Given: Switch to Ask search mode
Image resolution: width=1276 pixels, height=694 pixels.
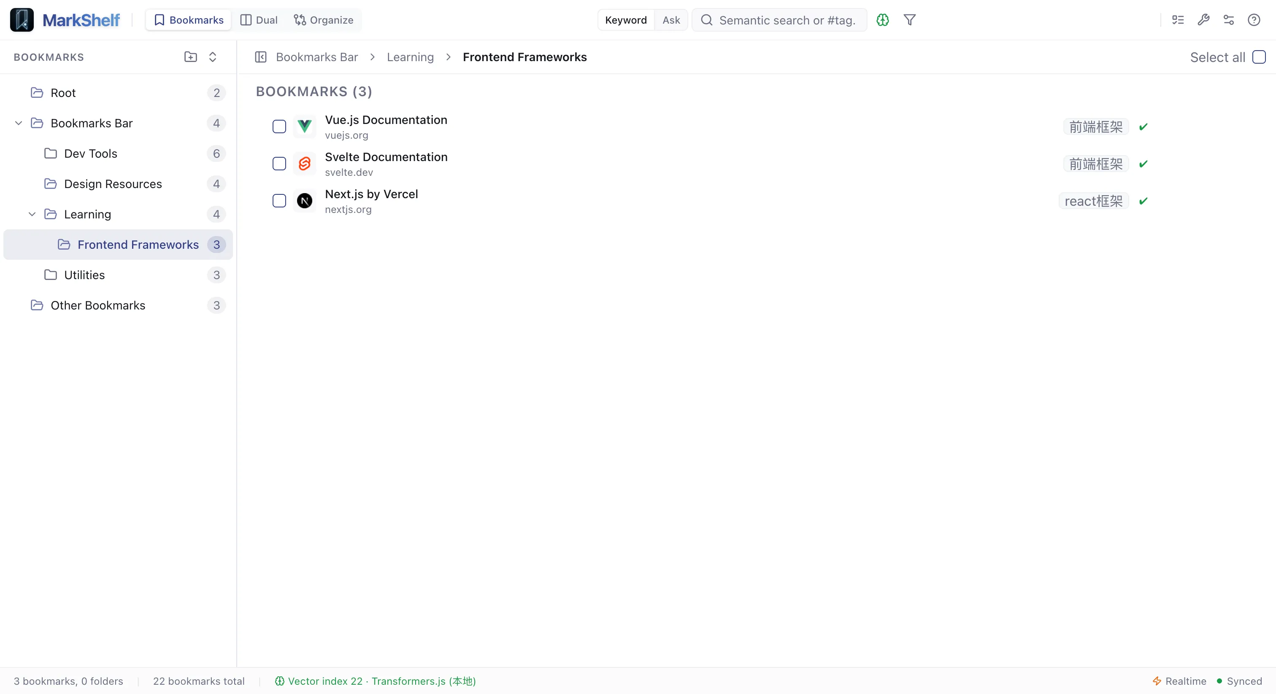Looking at the screenshot, I should tap(670, 20).
